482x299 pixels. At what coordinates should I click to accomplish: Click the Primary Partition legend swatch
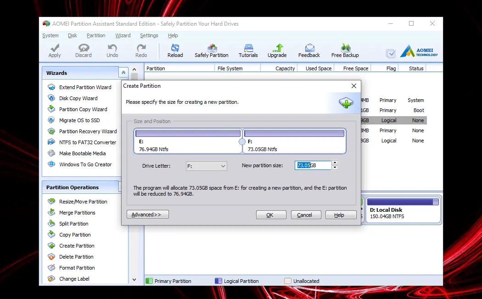(149, 281)
